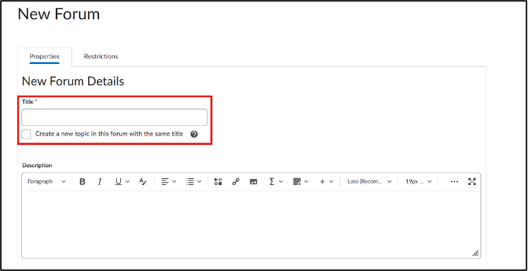Expand editor to fullscreen mode
Screen dimensions: 528x271
[472, 182]
